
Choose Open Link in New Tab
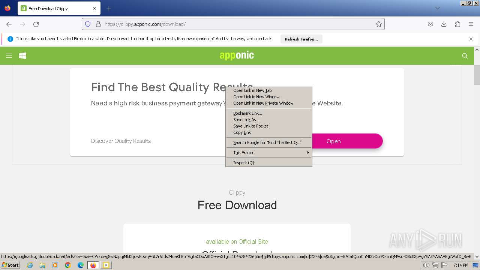tap(269, 90)
